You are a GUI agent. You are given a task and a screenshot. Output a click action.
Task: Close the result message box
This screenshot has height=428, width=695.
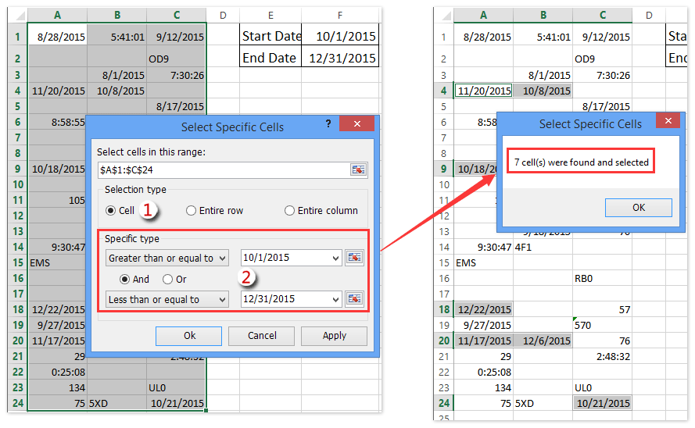(x=667, y=122)
